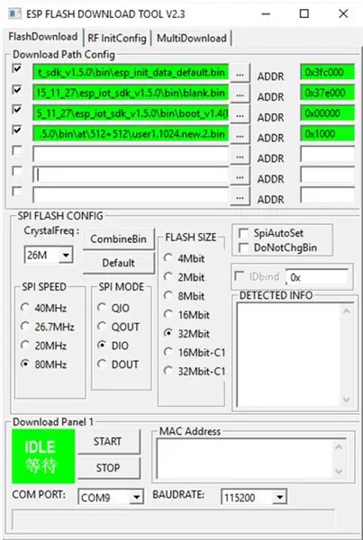Enable the SpiAutoSet checkbox
The image size is (363, 540).
(x=244, y=233)
